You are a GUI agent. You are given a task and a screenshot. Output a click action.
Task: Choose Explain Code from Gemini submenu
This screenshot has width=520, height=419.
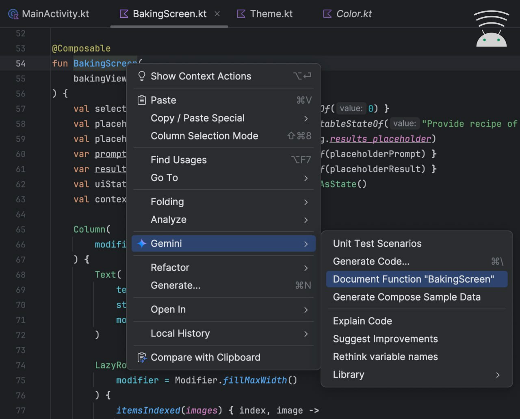click(x=362, y=321)
